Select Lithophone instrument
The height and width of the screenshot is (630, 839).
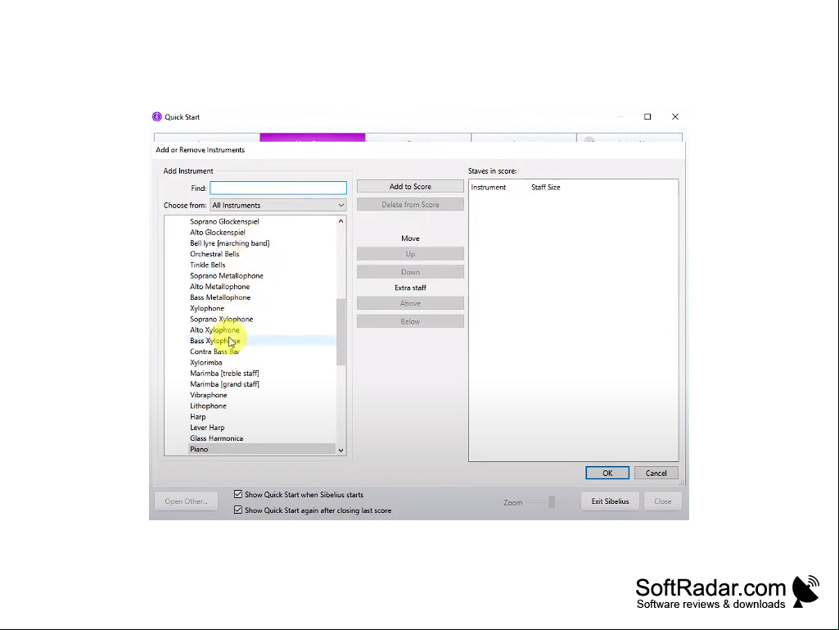click(208, 406)
